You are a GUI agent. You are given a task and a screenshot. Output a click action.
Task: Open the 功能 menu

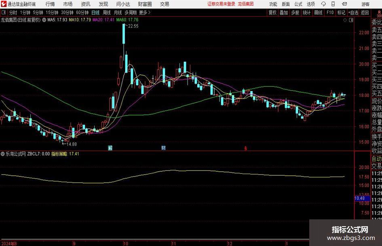pos(273,4)
